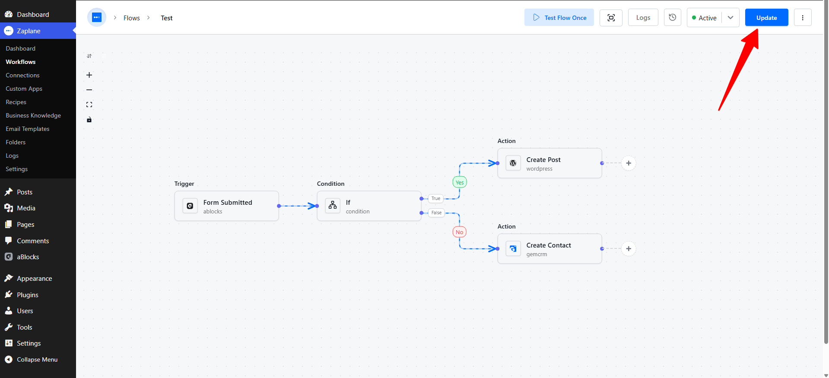Zoom out with the minus canvas control
Viewport: 829px width, 378px height.
[x=89, y=90]
